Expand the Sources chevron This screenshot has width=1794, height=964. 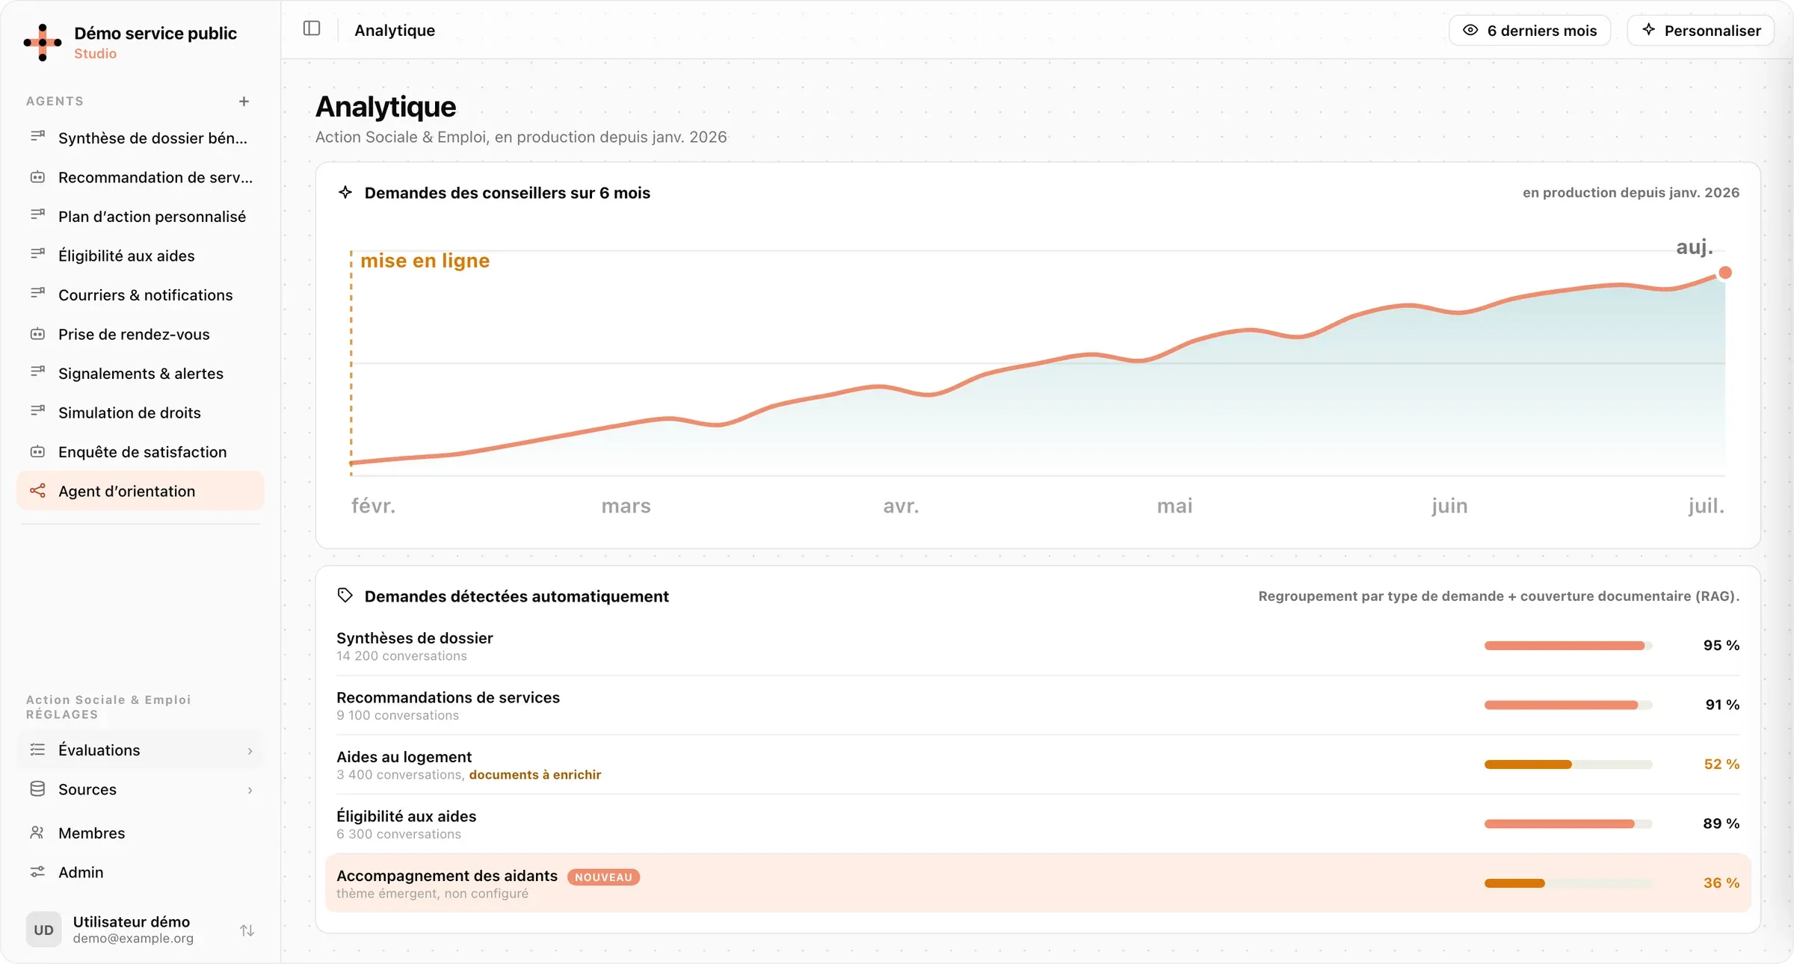(x=250, y=790)
